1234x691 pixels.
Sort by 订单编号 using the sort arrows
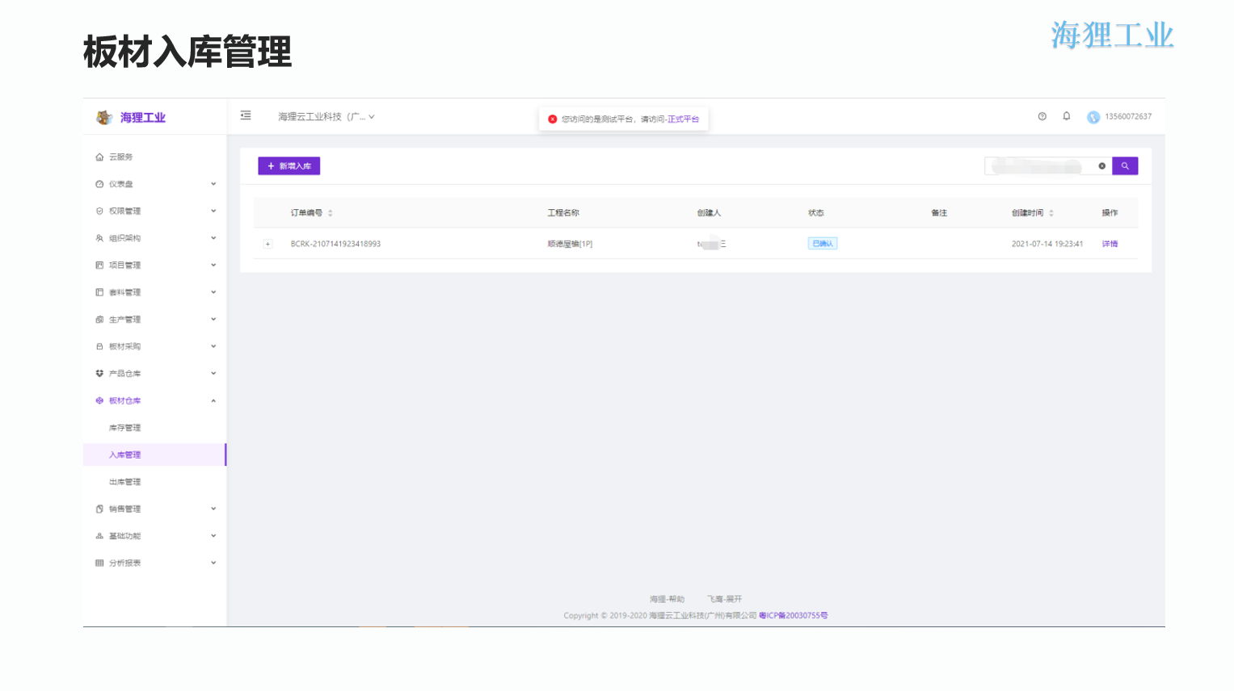[331, 213]
